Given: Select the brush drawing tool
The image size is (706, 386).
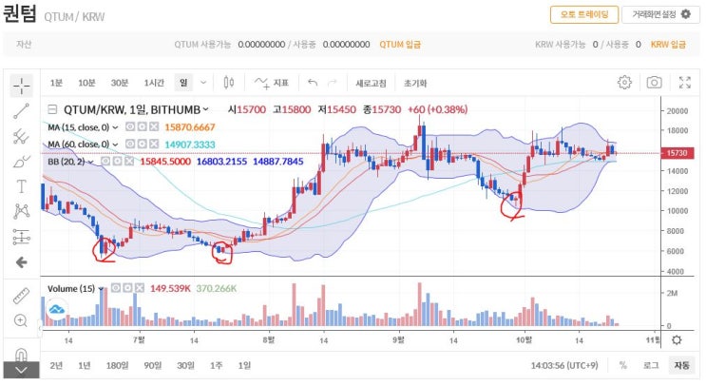Looking at the screenshot, I should [21, 162].
